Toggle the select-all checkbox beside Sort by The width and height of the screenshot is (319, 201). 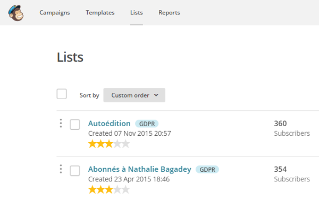(x=62, y=94)
